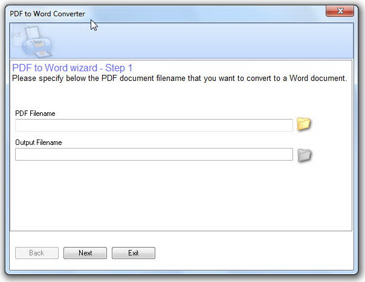Screen dimensions: 365x282
Task: Click the Next button
Action: [x=85, y=253]
